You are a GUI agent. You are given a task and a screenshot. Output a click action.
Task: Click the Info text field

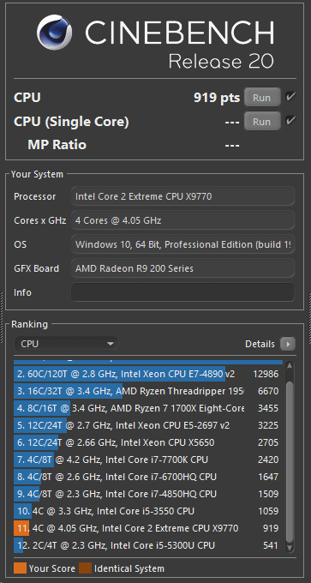pyautogui.click(x=182, y=292)
